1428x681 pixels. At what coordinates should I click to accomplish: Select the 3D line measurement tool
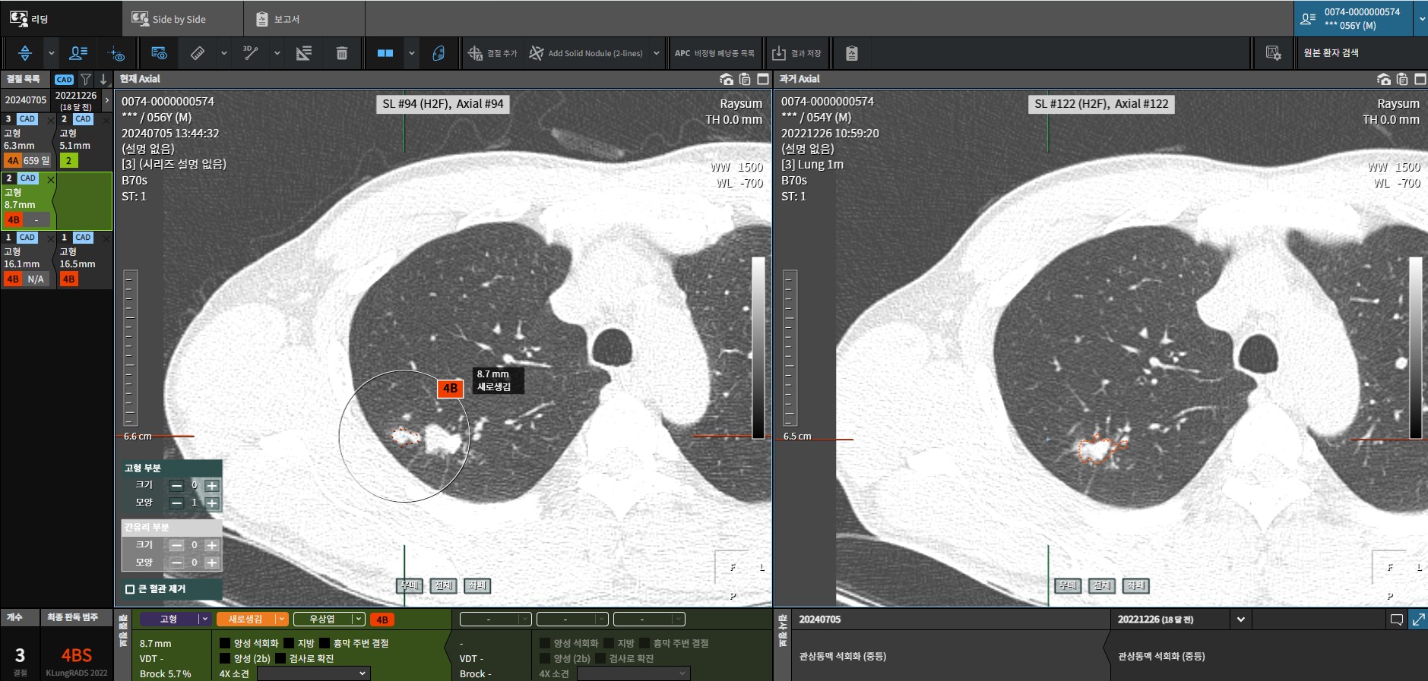pos(251,53)
